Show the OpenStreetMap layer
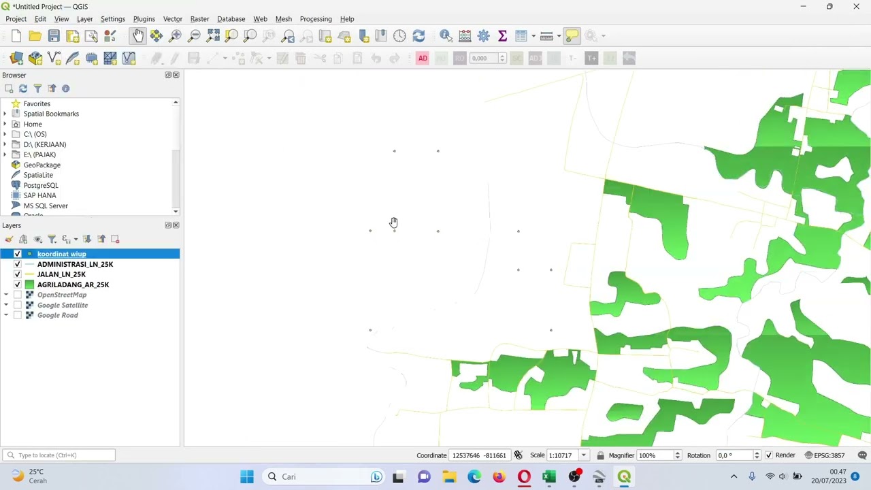This screenshot has height=490, width=871. coord(18,295)
